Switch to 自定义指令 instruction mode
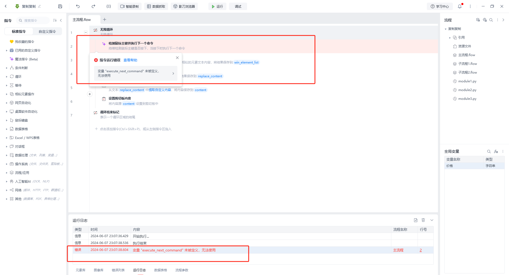The width and height of the screenshot is (509, 275). pos(47,31)
